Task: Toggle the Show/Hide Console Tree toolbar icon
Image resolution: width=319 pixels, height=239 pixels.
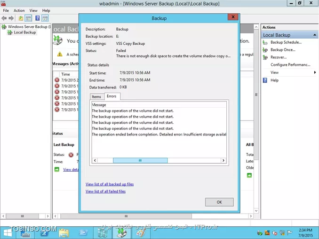Action: tap(28, 18)
